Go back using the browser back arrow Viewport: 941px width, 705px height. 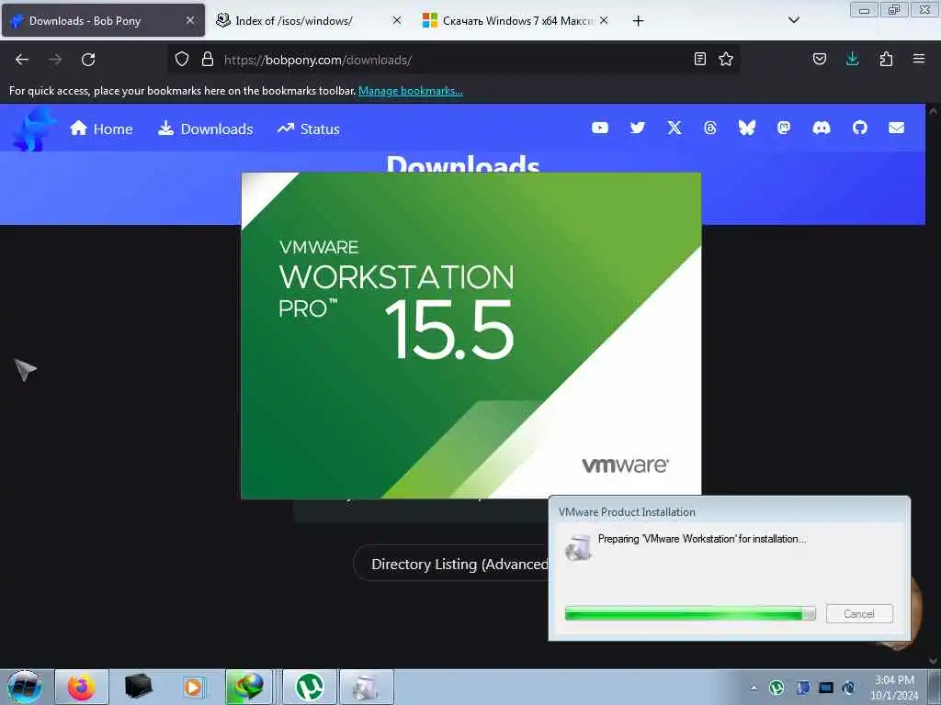pos(22,60)
